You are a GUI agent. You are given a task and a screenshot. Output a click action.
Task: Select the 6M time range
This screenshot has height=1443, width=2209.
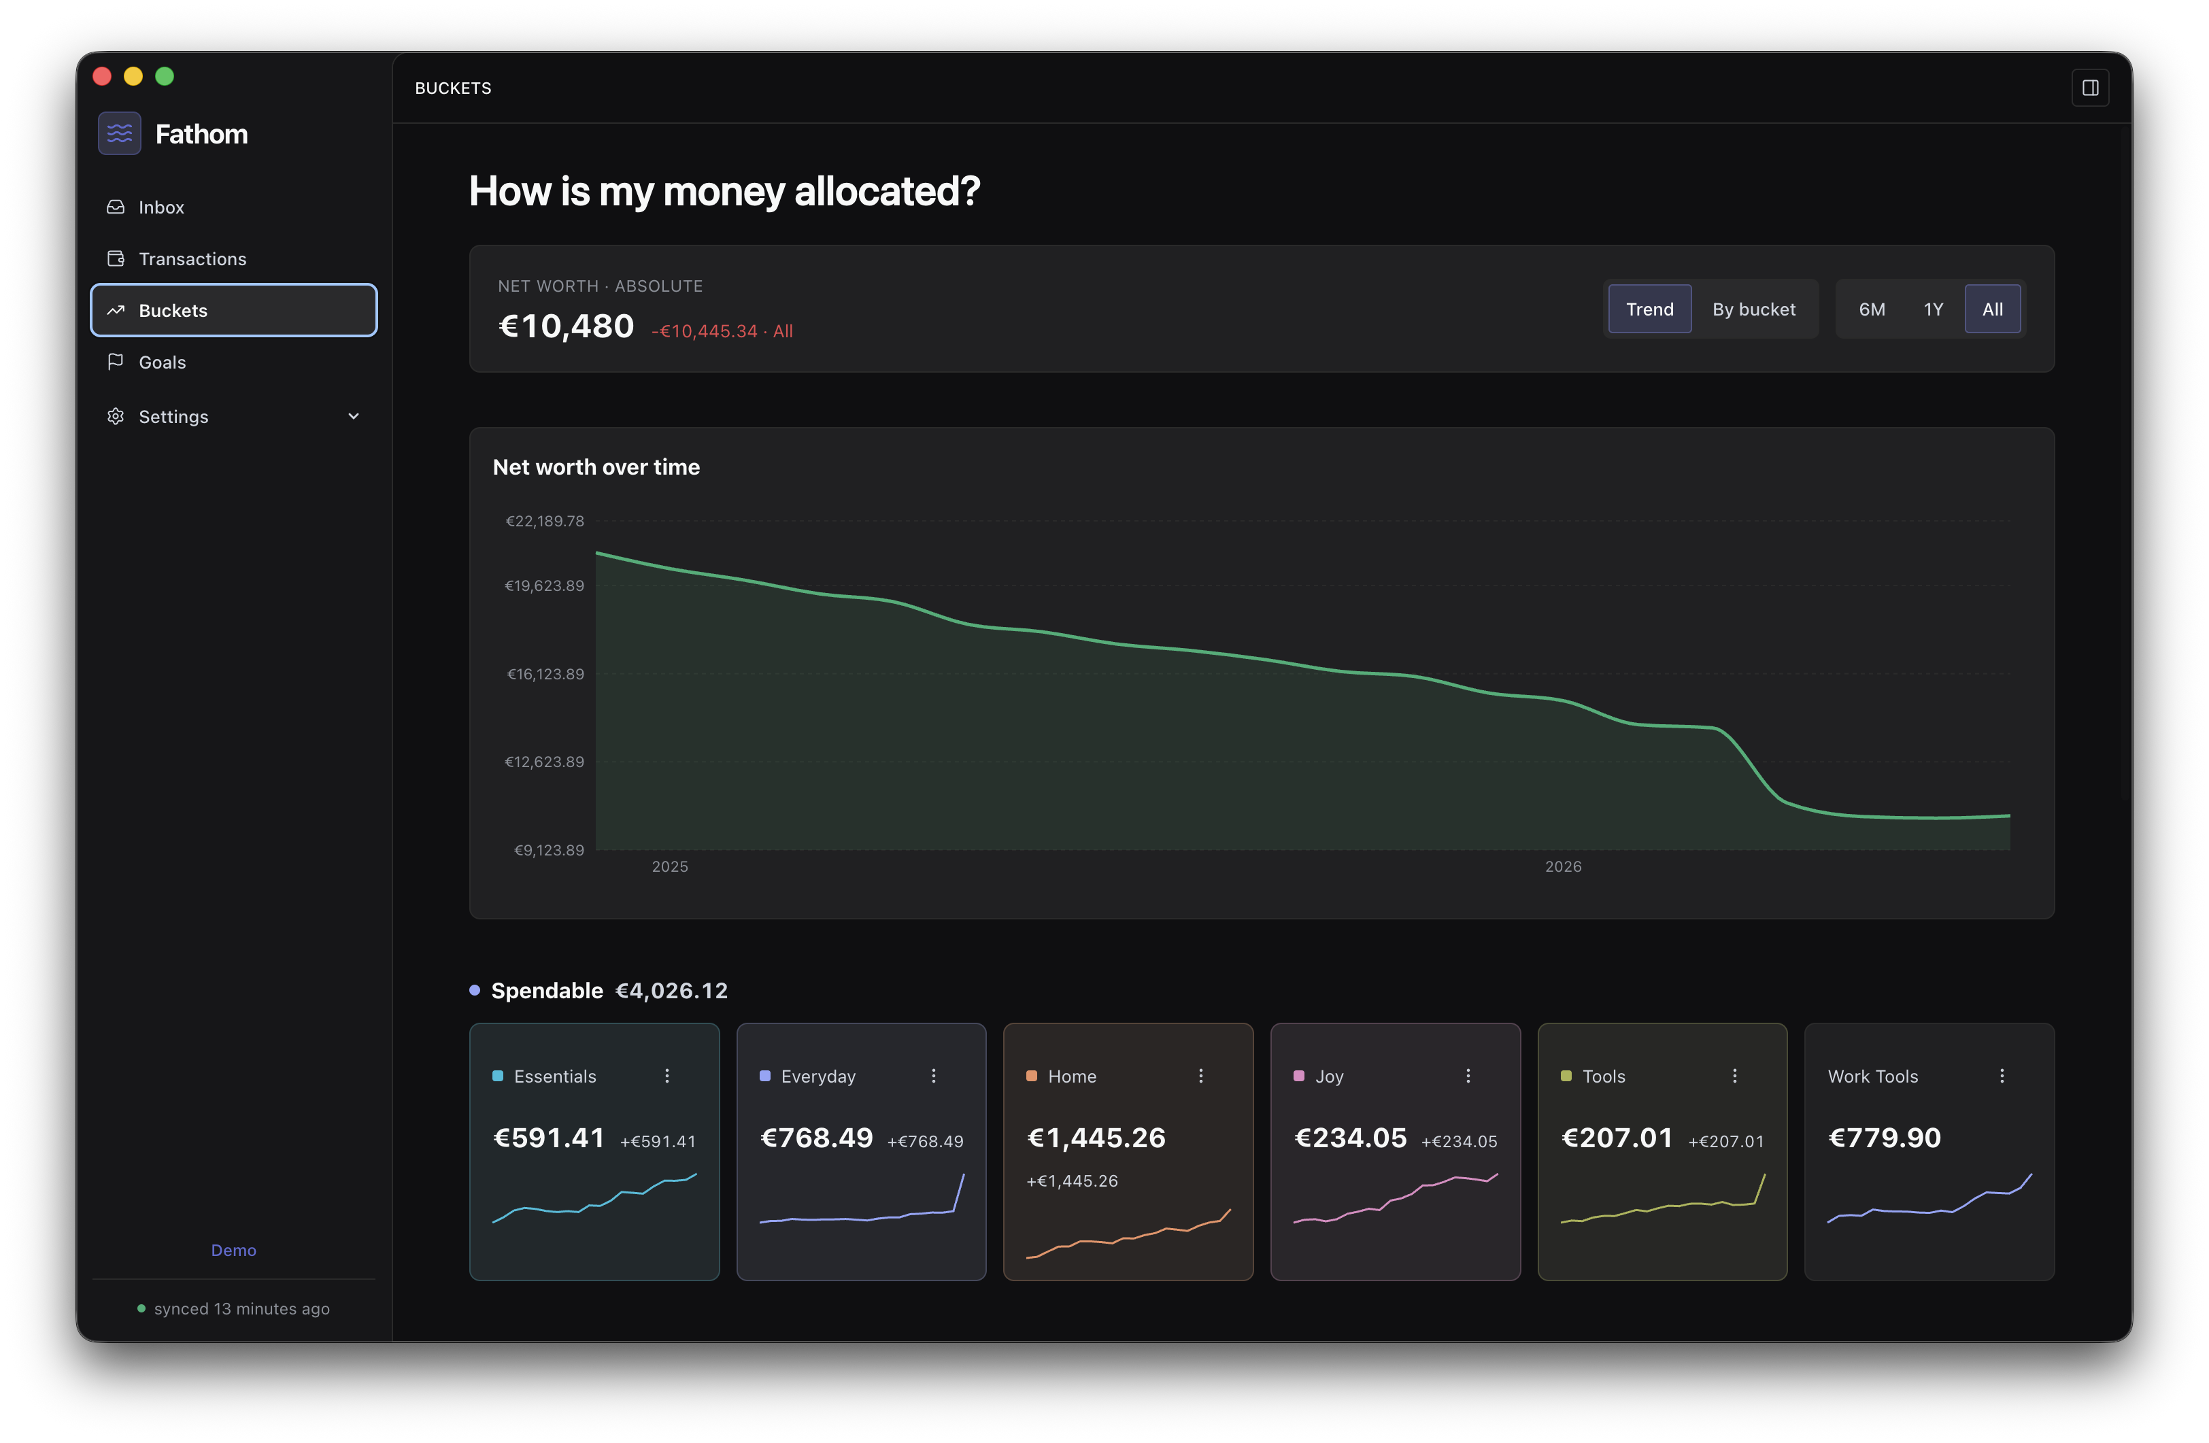tap(1871, 309)
